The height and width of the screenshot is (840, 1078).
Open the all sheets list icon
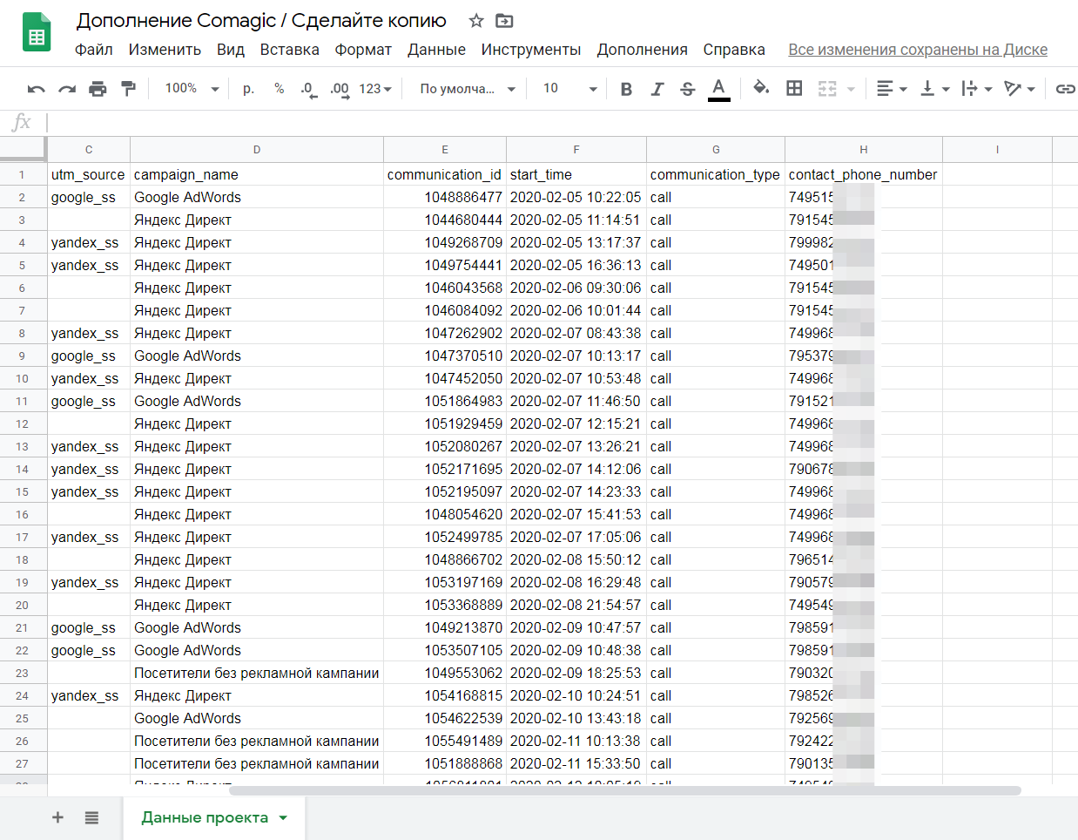(x=91, y=817)
